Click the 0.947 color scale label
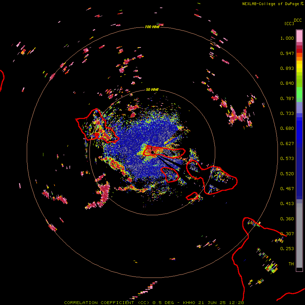 (x=287, y=53)
